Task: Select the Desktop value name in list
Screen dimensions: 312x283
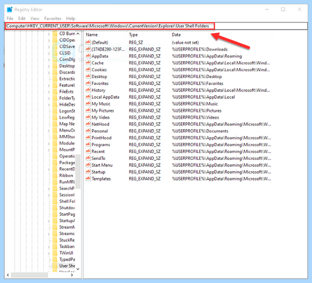Action: click(99, 76)
